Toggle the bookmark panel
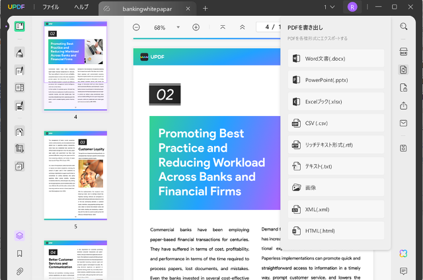The height and width of the screenshot is (280, 423). [19, 254]
